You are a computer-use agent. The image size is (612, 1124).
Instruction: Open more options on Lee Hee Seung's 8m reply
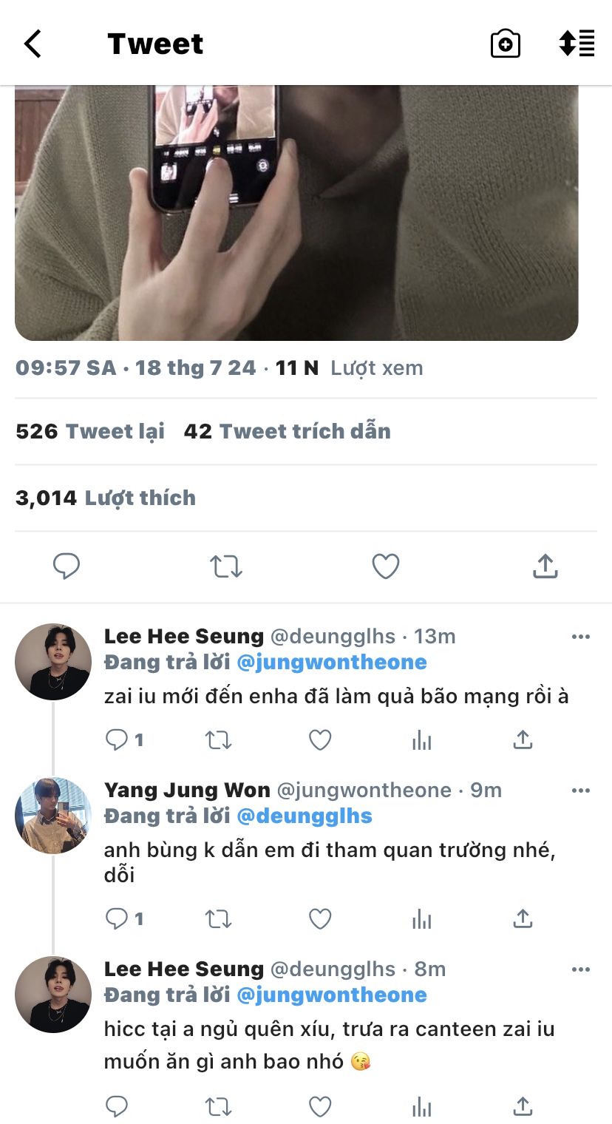[x=581, y=969]
